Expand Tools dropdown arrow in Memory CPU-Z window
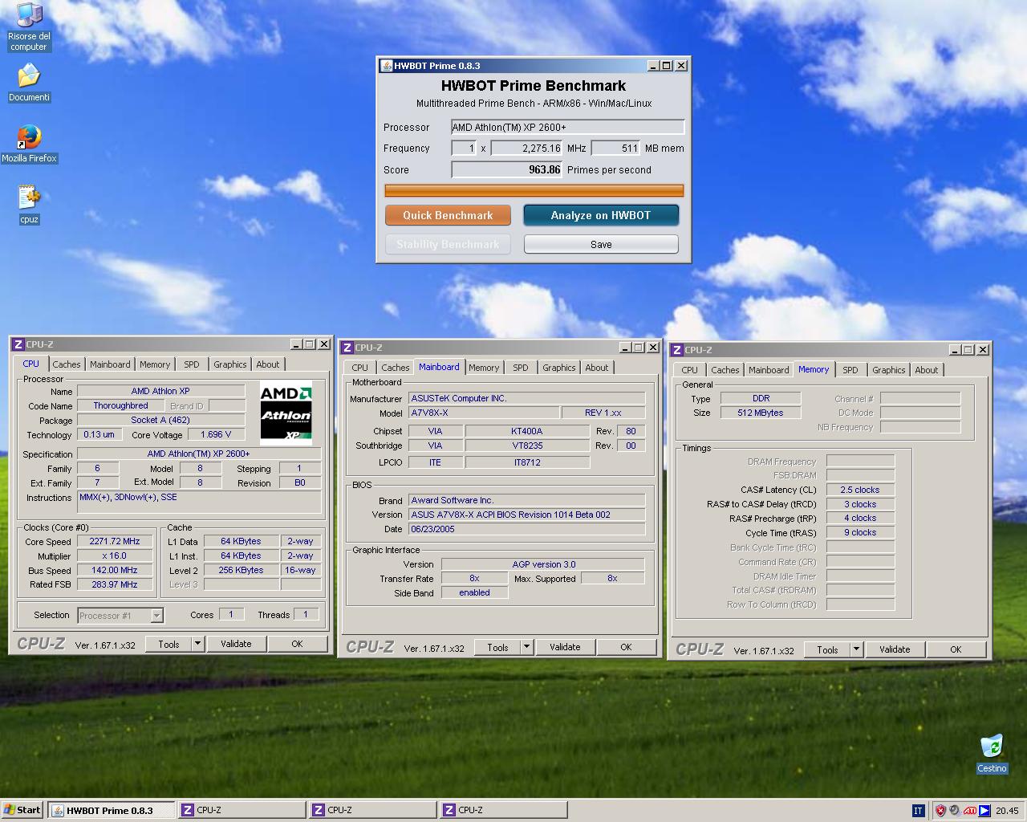1027x822 pixels. pos(857,649)
